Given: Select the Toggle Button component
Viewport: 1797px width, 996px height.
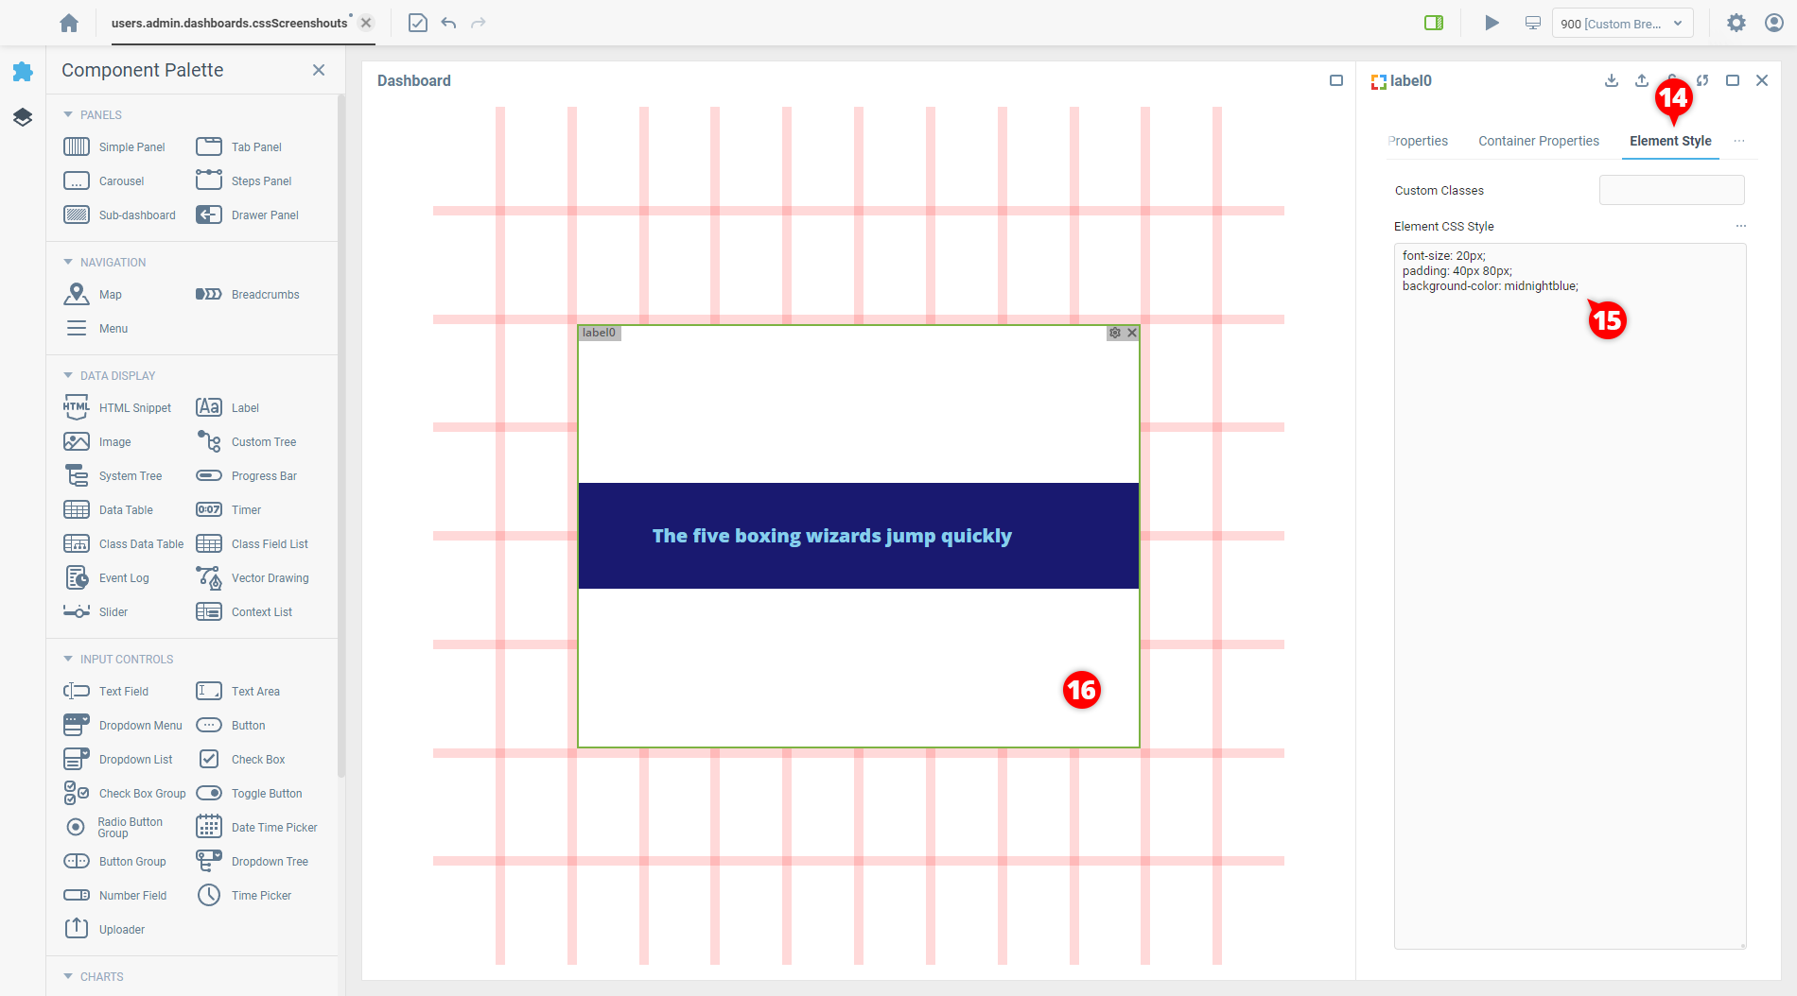Looking at the screenshot, I should pyautogui.click(x=267, y=794).
